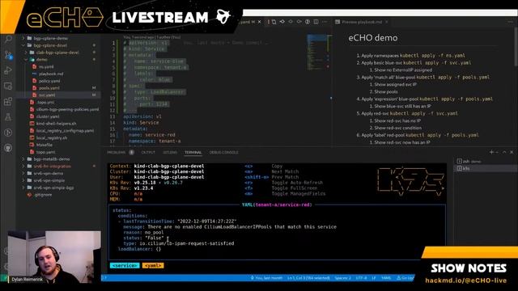Viewport: 518px width, 291px height.
Task: Click the Spaces: 2 status bar item
Action: [342, 278]
